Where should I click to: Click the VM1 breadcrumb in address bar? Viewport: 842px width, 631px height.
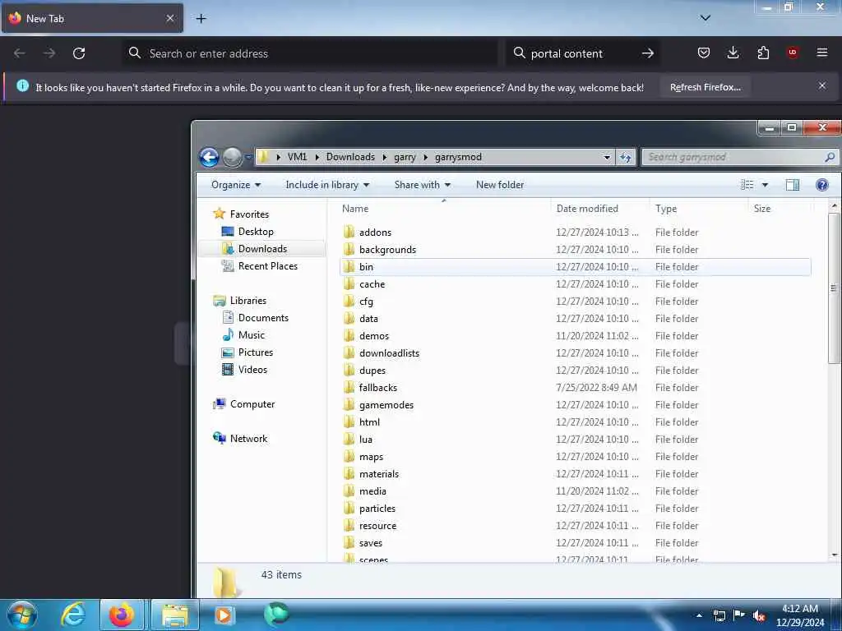(x=297, y=157)
